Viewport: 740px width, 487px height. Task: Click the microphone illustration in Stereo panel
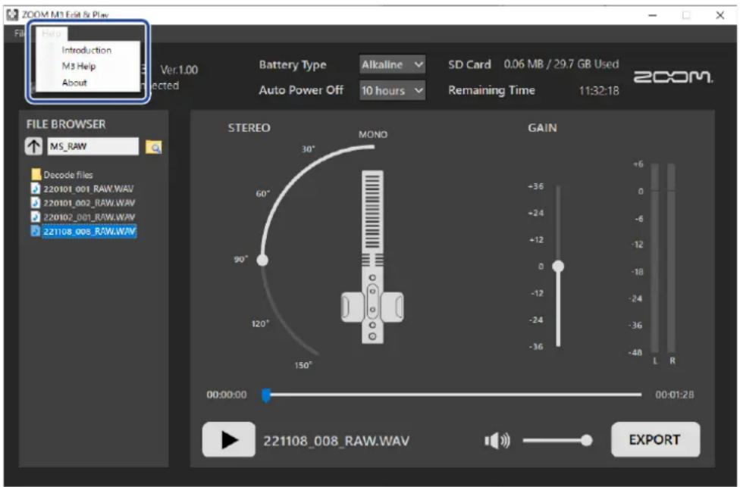click(x=372, y=257)
